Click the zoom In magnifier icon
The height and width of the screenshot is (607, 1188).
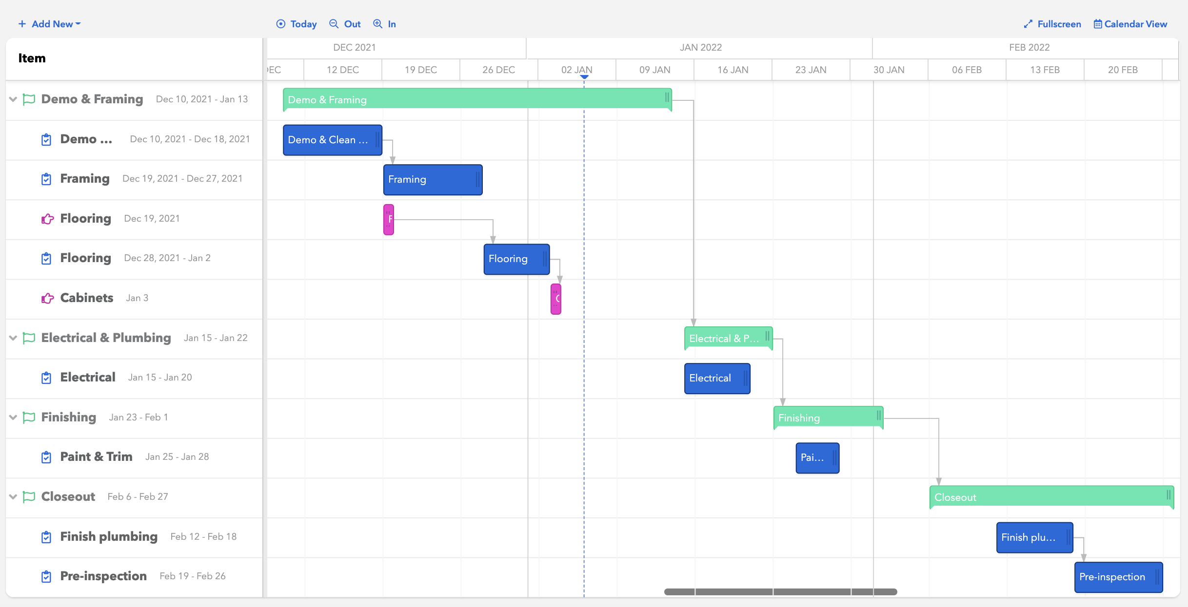tap(377, 24)
